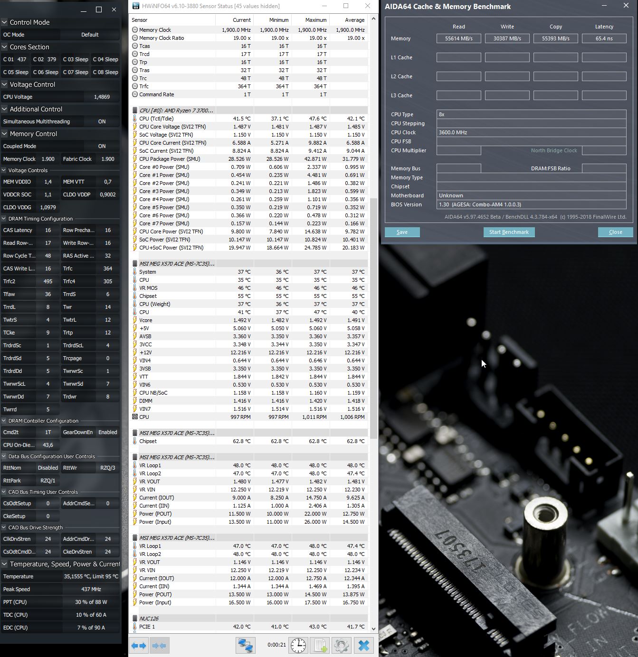Click the Sensor column header in HWiNFO
This screenshot has height=657, width=638.
click(x=172, y=20)
